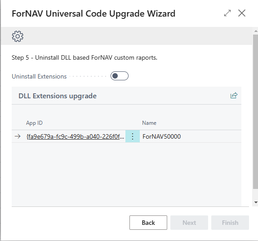The width and height of the screenshot is (258, 241).
Task: Click the DLL Extensions upgrade heading
Action: tap(58, 96)
